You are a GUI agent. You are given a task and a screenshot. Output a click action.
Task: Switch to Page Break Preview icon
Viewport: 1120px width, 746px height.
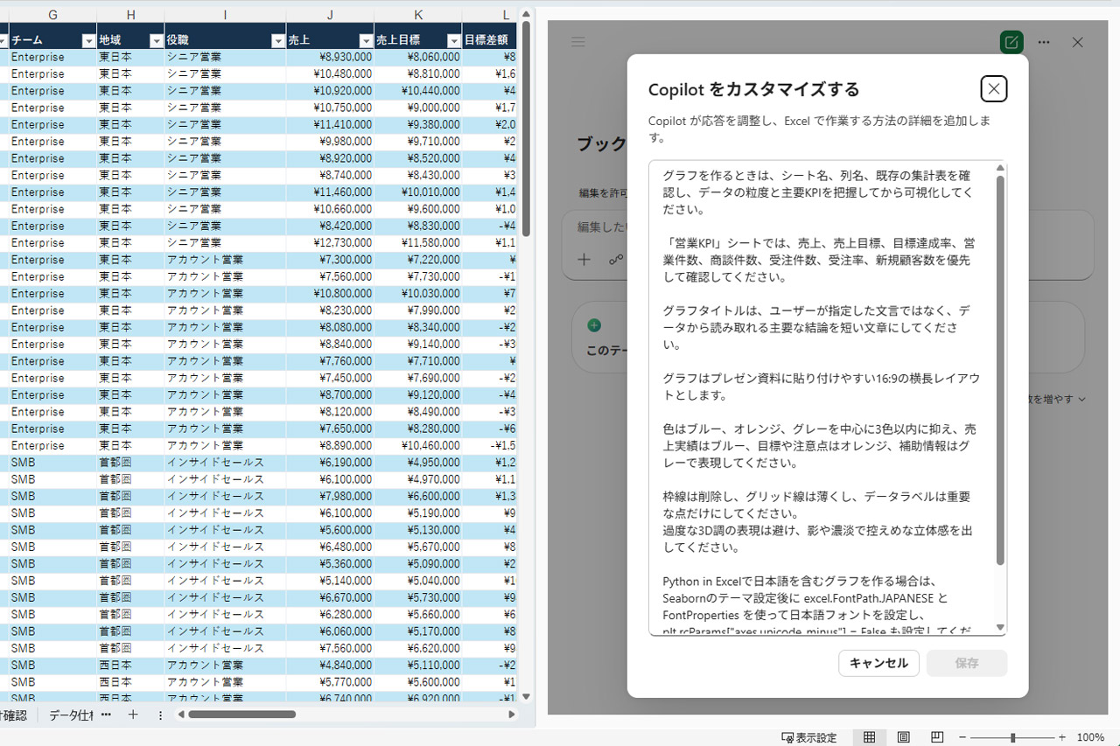click(x=937, y=737)
